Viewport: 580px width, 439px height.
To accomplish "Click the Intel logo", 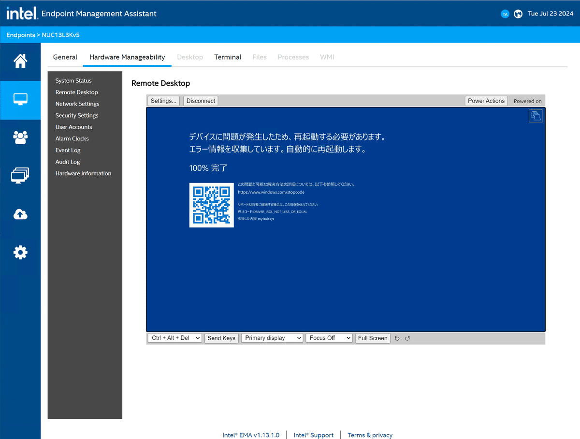I will pyautogui.click(x=22, y=14).
